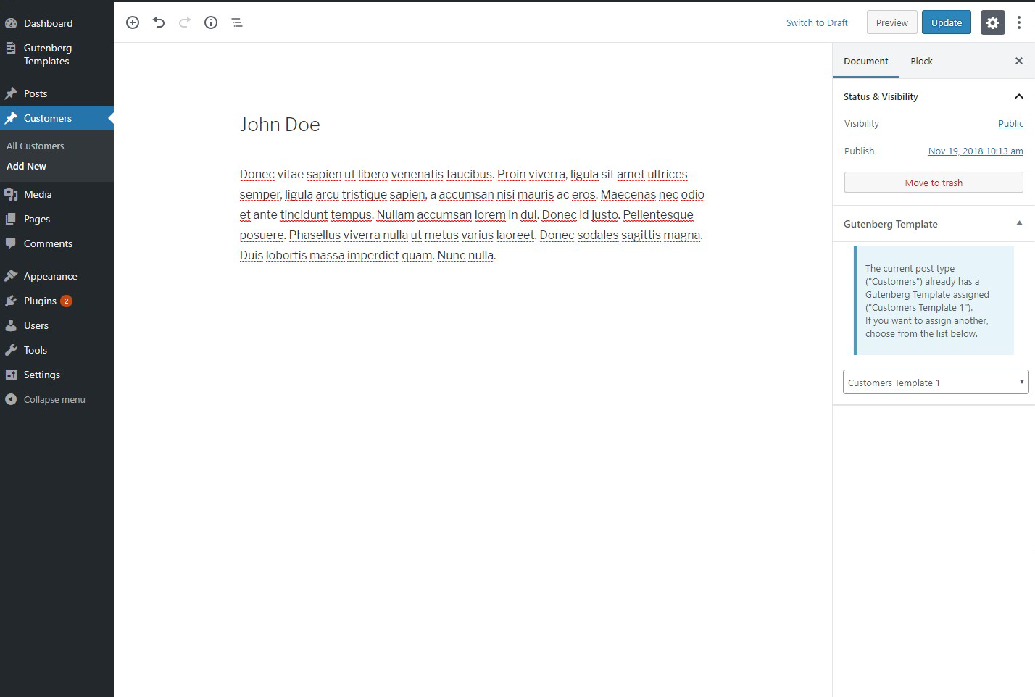Click the Pages icon in sidebar
This screenshot has height=697, width=1035.
click(x=11, y=219)
